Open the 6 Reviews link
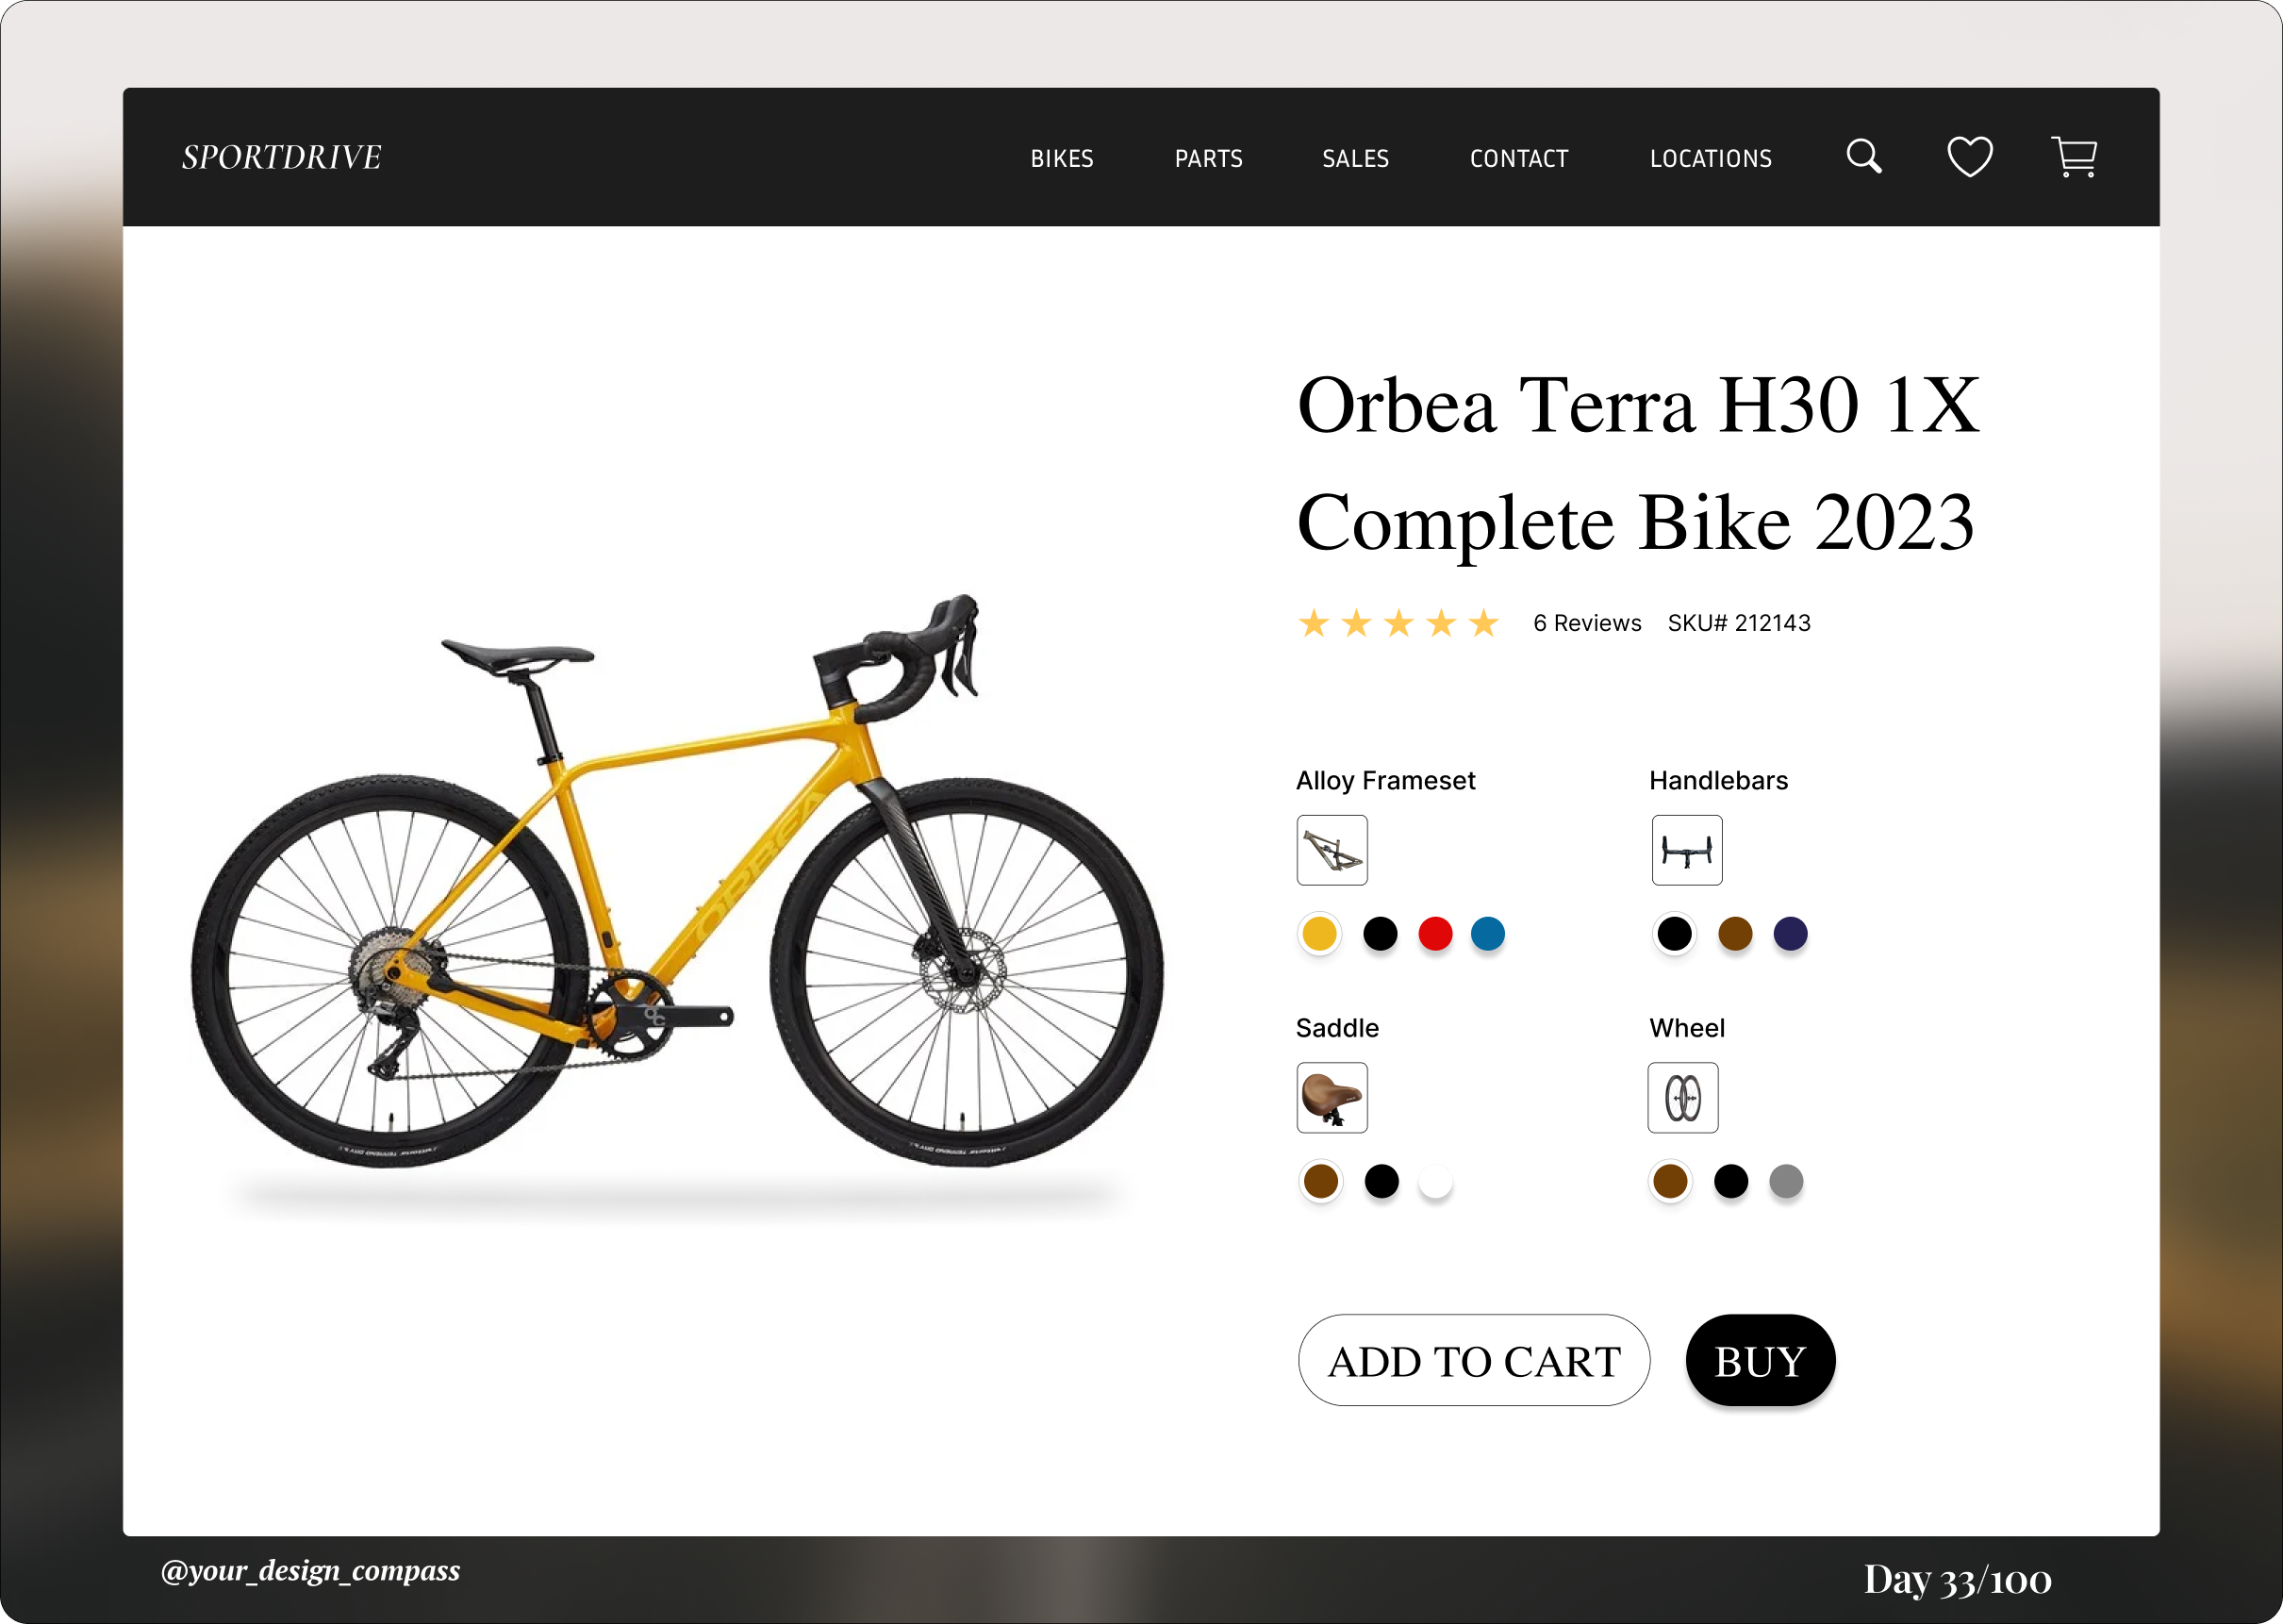 (1587, 623)
